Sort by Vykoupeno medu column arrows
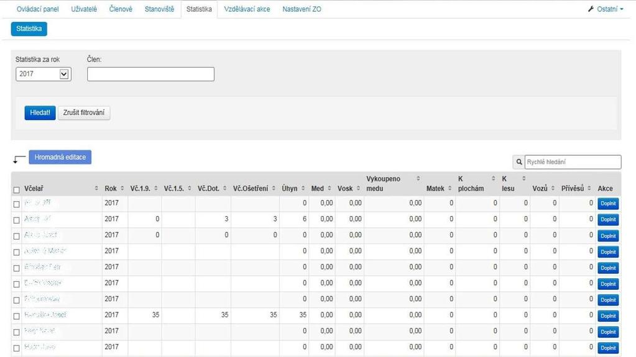Viewport: 636px width, 357px height. pyautogui.click(x=418, y=179)
